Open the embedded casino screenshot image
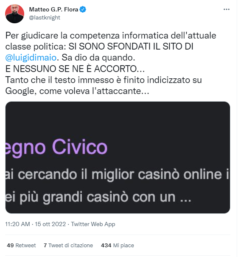The height and width of the screenshot is (257, 241). coord(118,158)
